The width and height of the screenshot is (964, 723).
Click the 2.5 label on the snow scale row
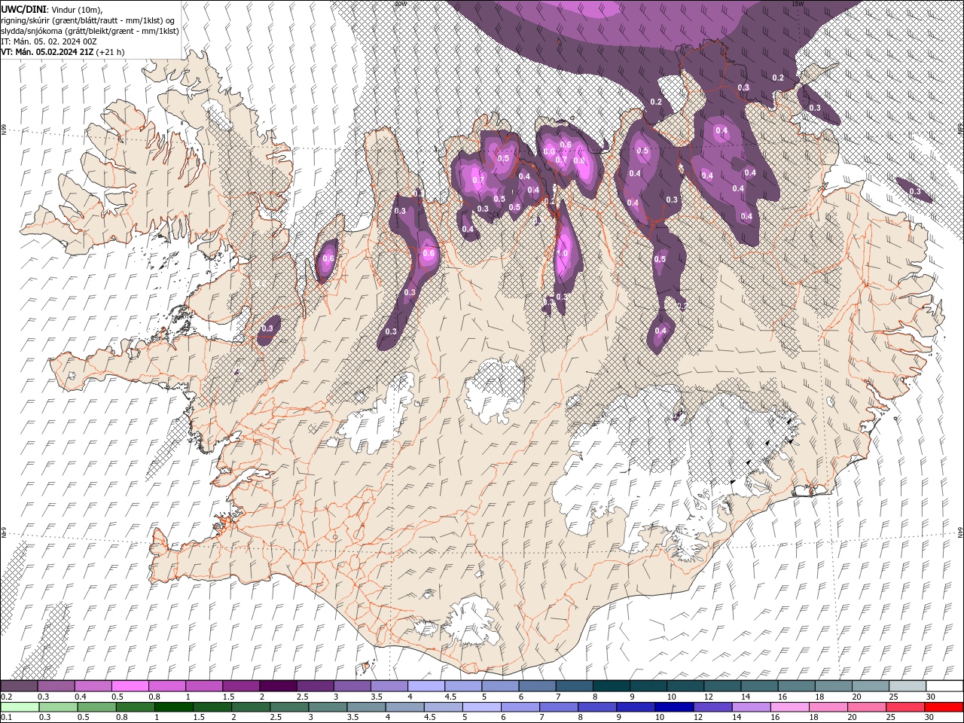[303, 697]
